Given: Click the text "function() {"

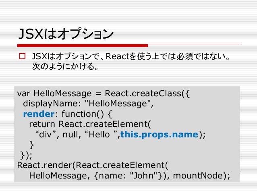Looking at the screenshot, I should [x=87, y=114].
